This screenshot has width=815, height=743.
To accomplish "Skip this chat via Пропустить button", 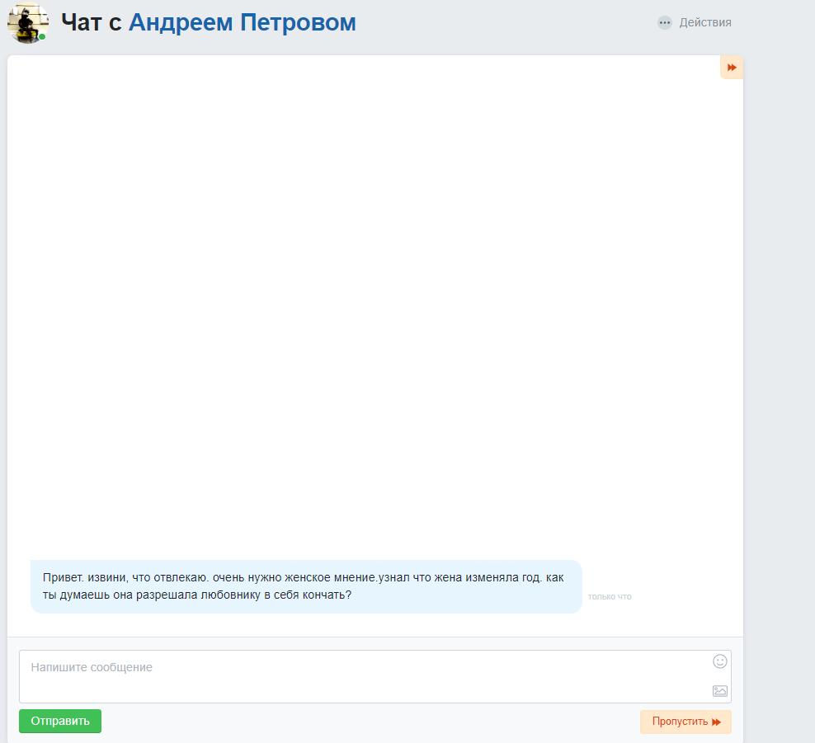I will coord(685,722).
